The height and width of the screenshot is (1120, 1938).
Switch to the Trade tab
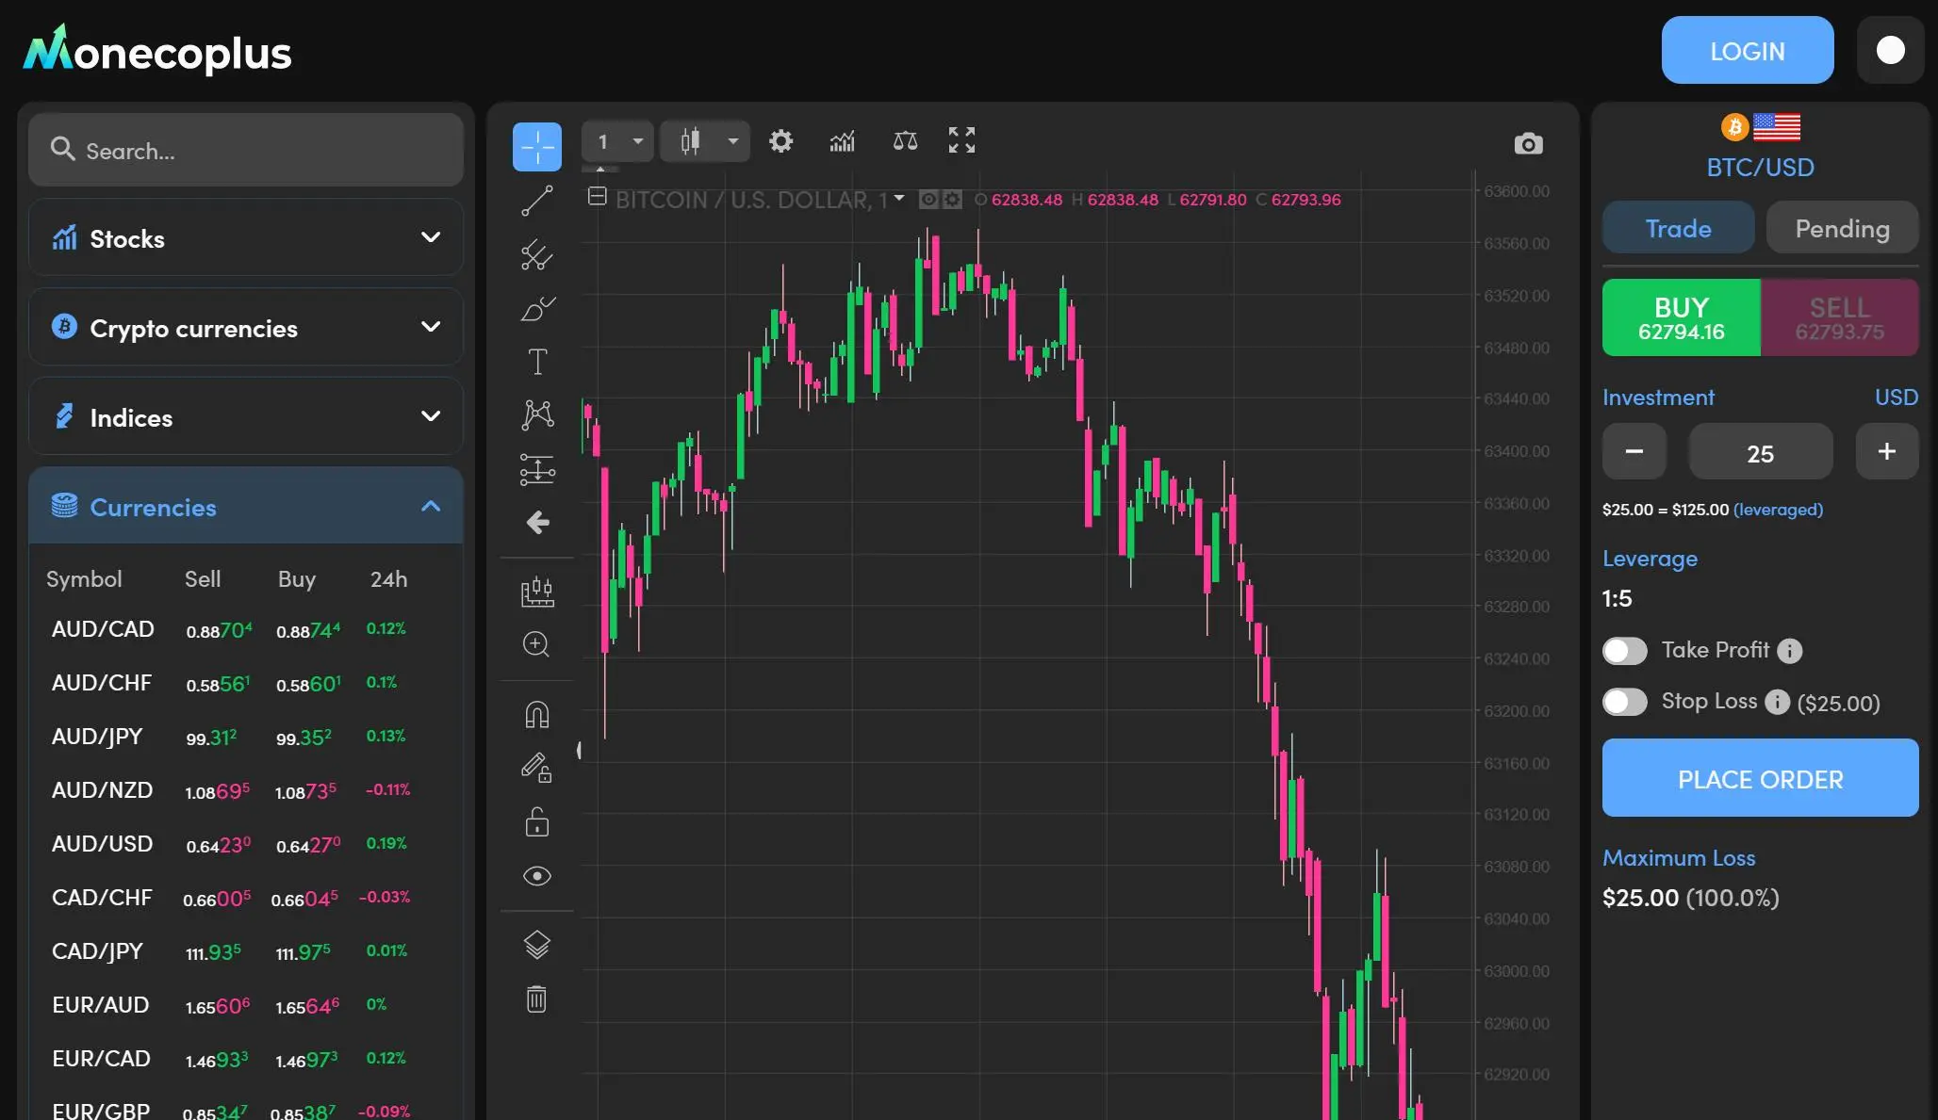pos(1678,228)
